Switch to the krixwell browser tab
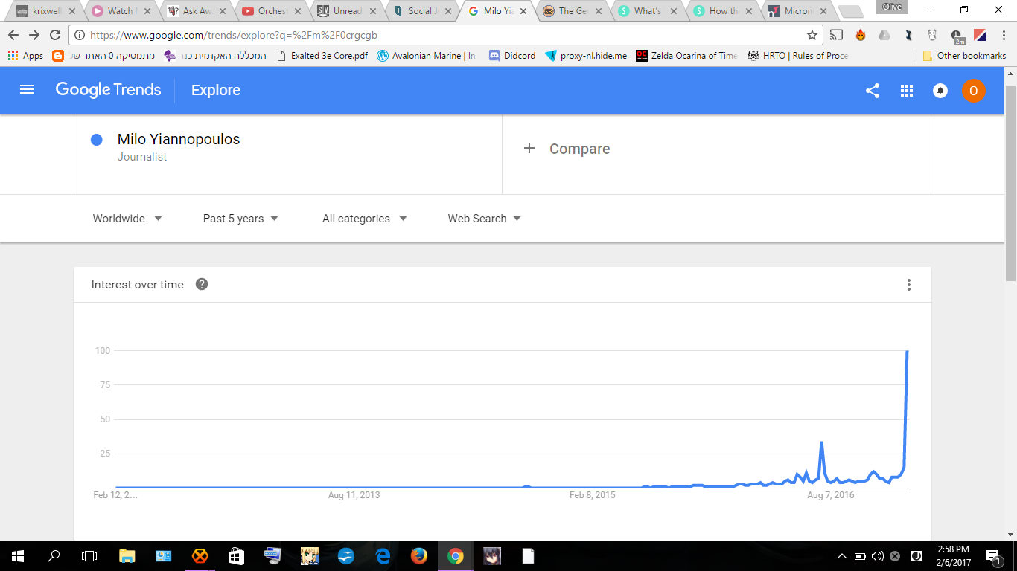Viewport: 1017px width, 571px height. tap(45, 11)
